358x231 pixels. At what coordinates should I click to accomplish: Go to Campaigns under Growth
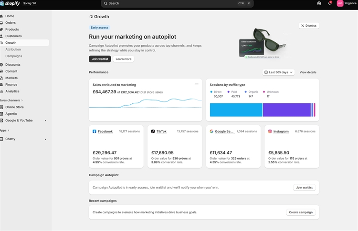pyautogui.click(x=14, y=56)
